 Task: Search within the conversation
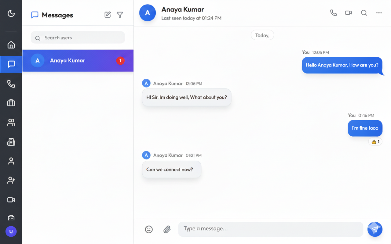364,13
